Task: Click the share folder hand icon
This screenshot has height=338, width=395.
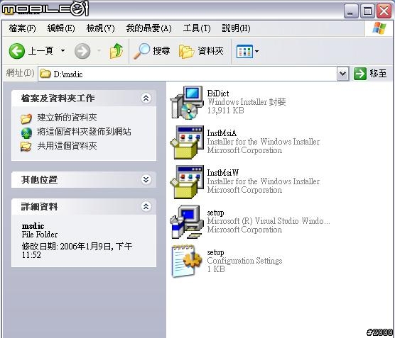Action: [x=26, y=147]
